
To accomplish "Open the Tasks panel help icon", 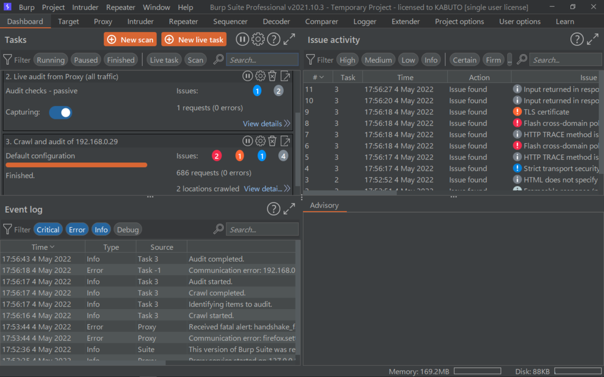I will click(x=273, y=40).
